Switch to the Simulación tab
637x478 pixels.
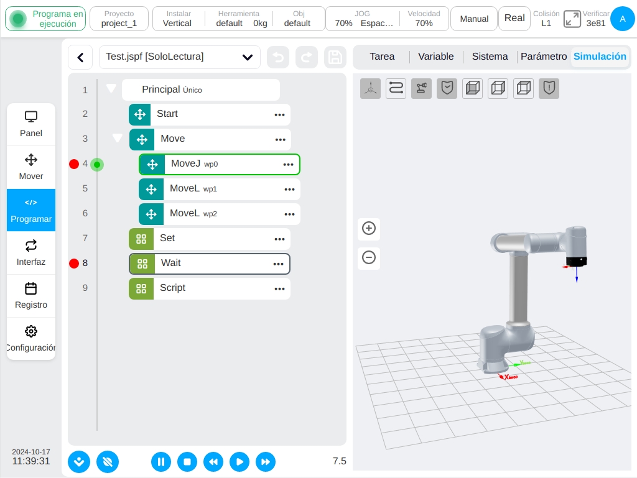(x=600, y=57)
